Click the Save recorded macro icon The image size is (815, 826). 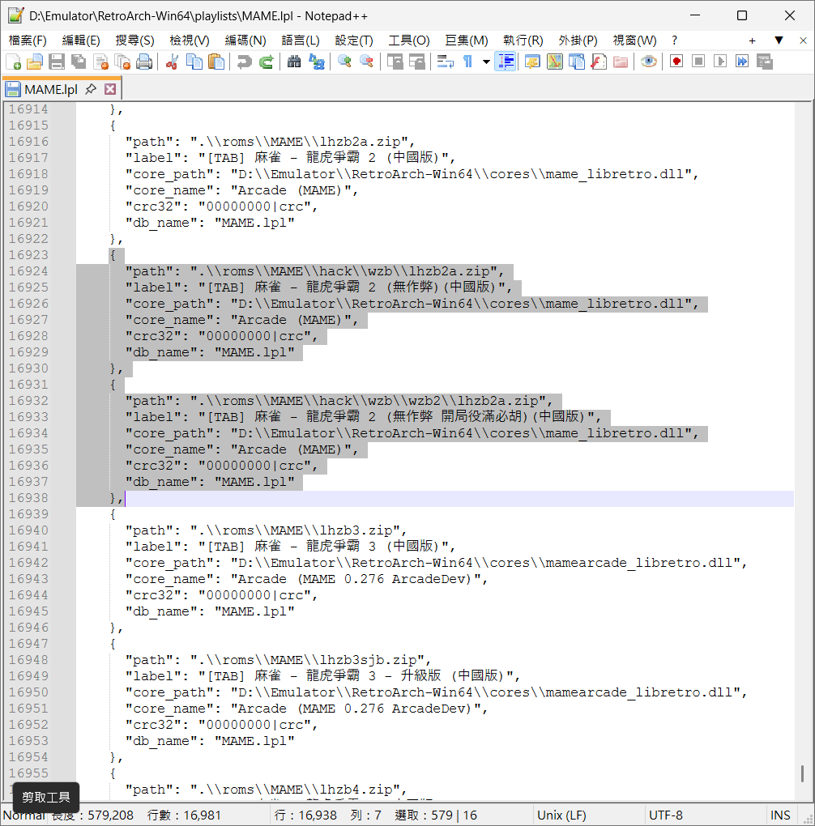pos(764,62)
